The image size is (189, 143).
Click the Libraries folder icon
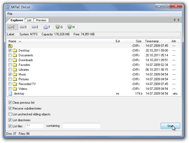pyautogui.click(x=15, y=70)
